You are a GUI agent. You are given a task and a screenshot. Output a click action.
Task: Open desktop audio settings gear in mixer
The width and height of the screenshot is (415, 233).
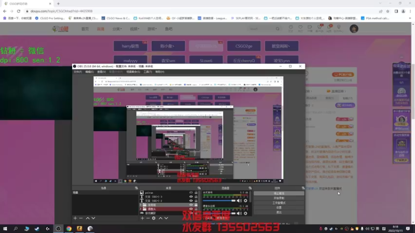point(245,201)
